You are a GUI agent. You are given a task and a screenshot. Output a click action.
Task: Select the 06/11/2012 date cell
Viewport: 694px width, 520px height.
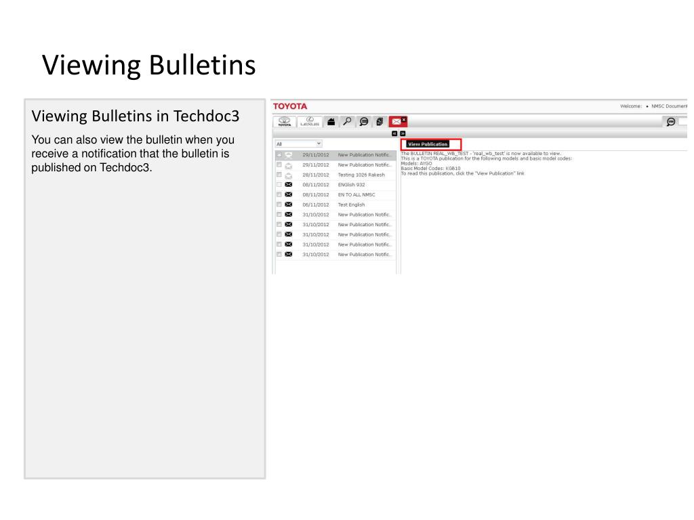[316, 204]
